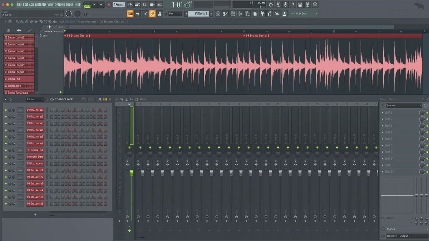Open the Audio channel filter dropdown
429x241 pixels.
coord(35,99)
